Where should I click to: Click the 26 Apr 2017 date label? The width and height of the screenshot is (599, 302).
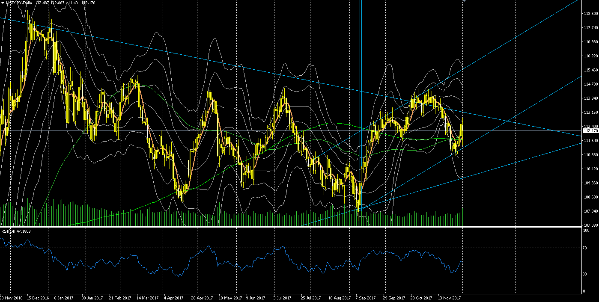pyautogui.click(x=202, y=298)
